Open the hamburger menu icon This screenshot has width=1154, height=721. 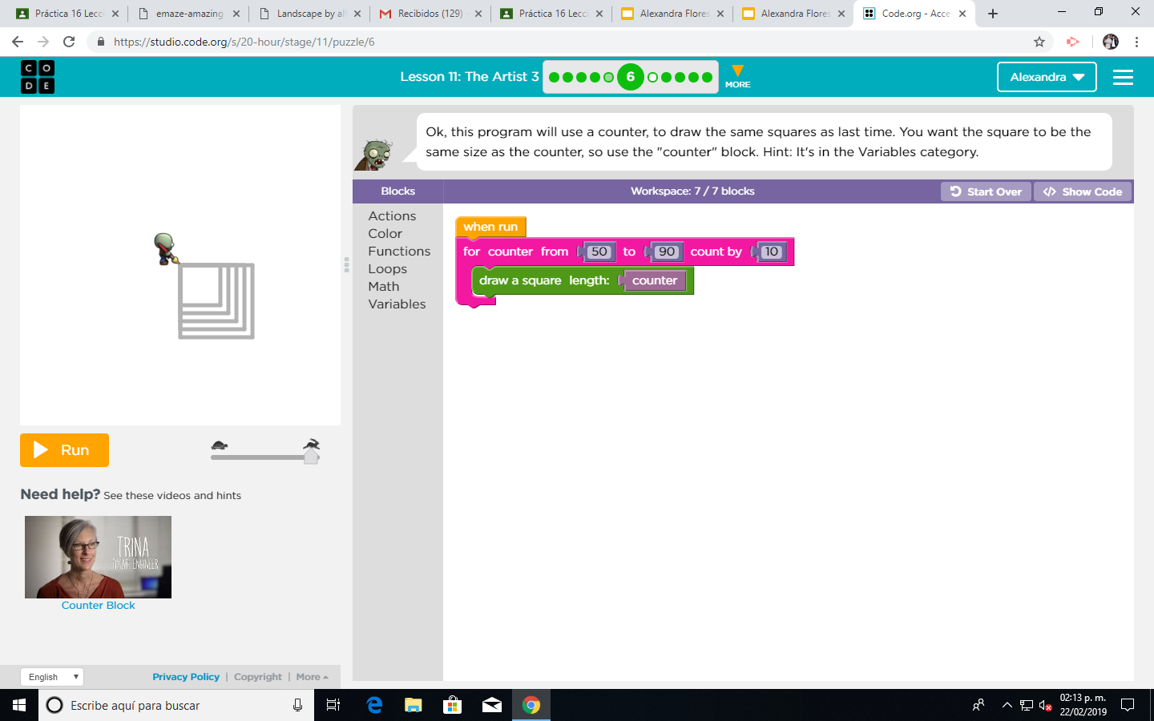coord(1123,77)
